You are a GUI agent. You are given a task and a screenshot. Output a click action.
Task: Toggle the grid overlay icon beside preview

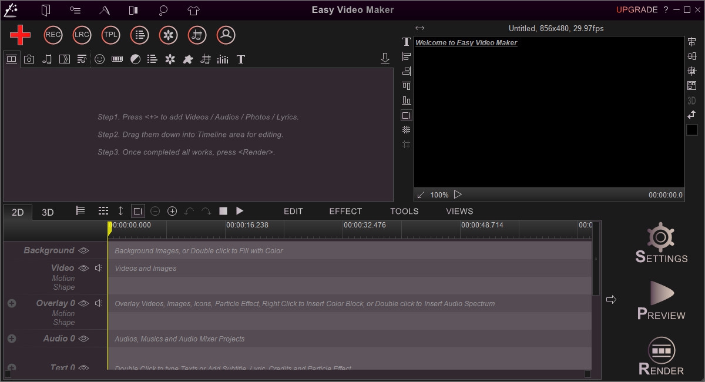tap(406, 130)
